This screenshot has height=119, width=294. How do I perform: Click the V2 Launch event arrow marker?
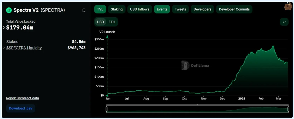click(x=107, y=37)
